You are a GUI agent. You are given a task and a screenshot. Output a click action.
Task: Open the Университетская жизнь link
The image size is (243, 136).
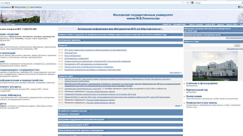point(202,103)
